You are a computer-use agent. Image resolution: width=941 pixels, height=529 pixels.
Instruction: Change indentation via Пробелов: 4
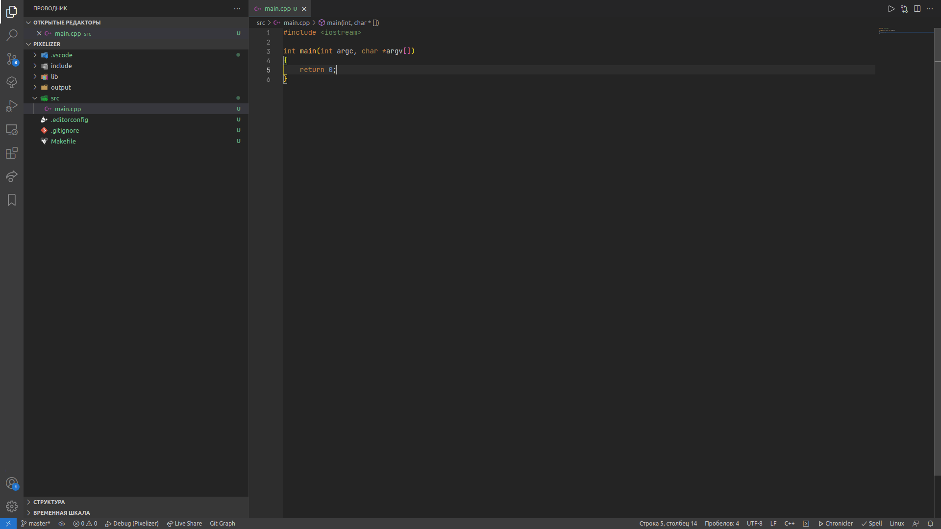point(722,524)
